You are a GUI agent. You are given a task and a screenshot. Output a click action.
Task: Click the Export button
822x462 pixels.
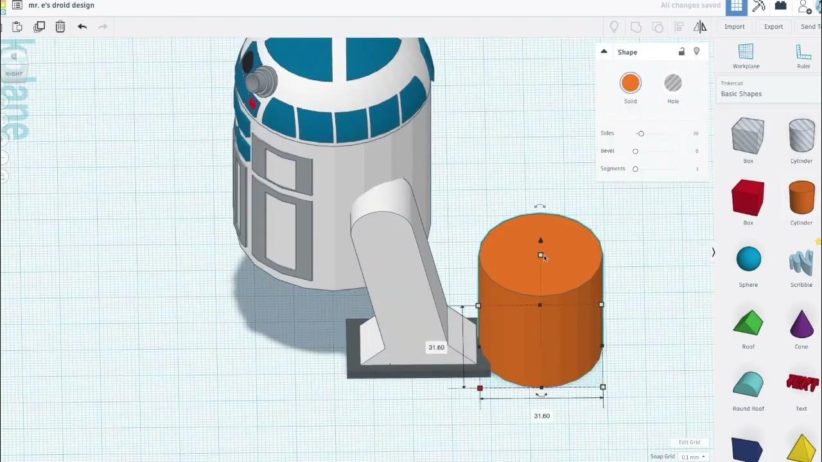pyautogui.click(x=773, y=26)
